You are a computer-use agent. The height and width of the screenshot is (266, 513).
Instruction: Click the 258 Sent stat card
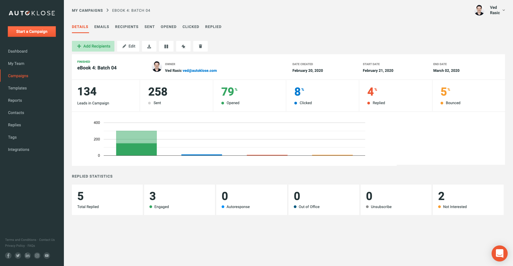[176, 96]
